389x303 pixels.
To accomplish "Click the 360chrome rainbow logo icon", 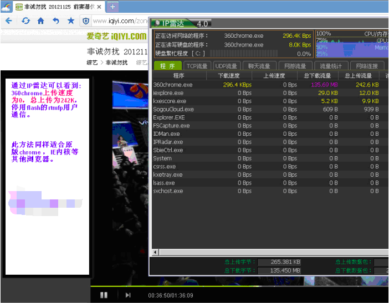I will tap(6, 7).
